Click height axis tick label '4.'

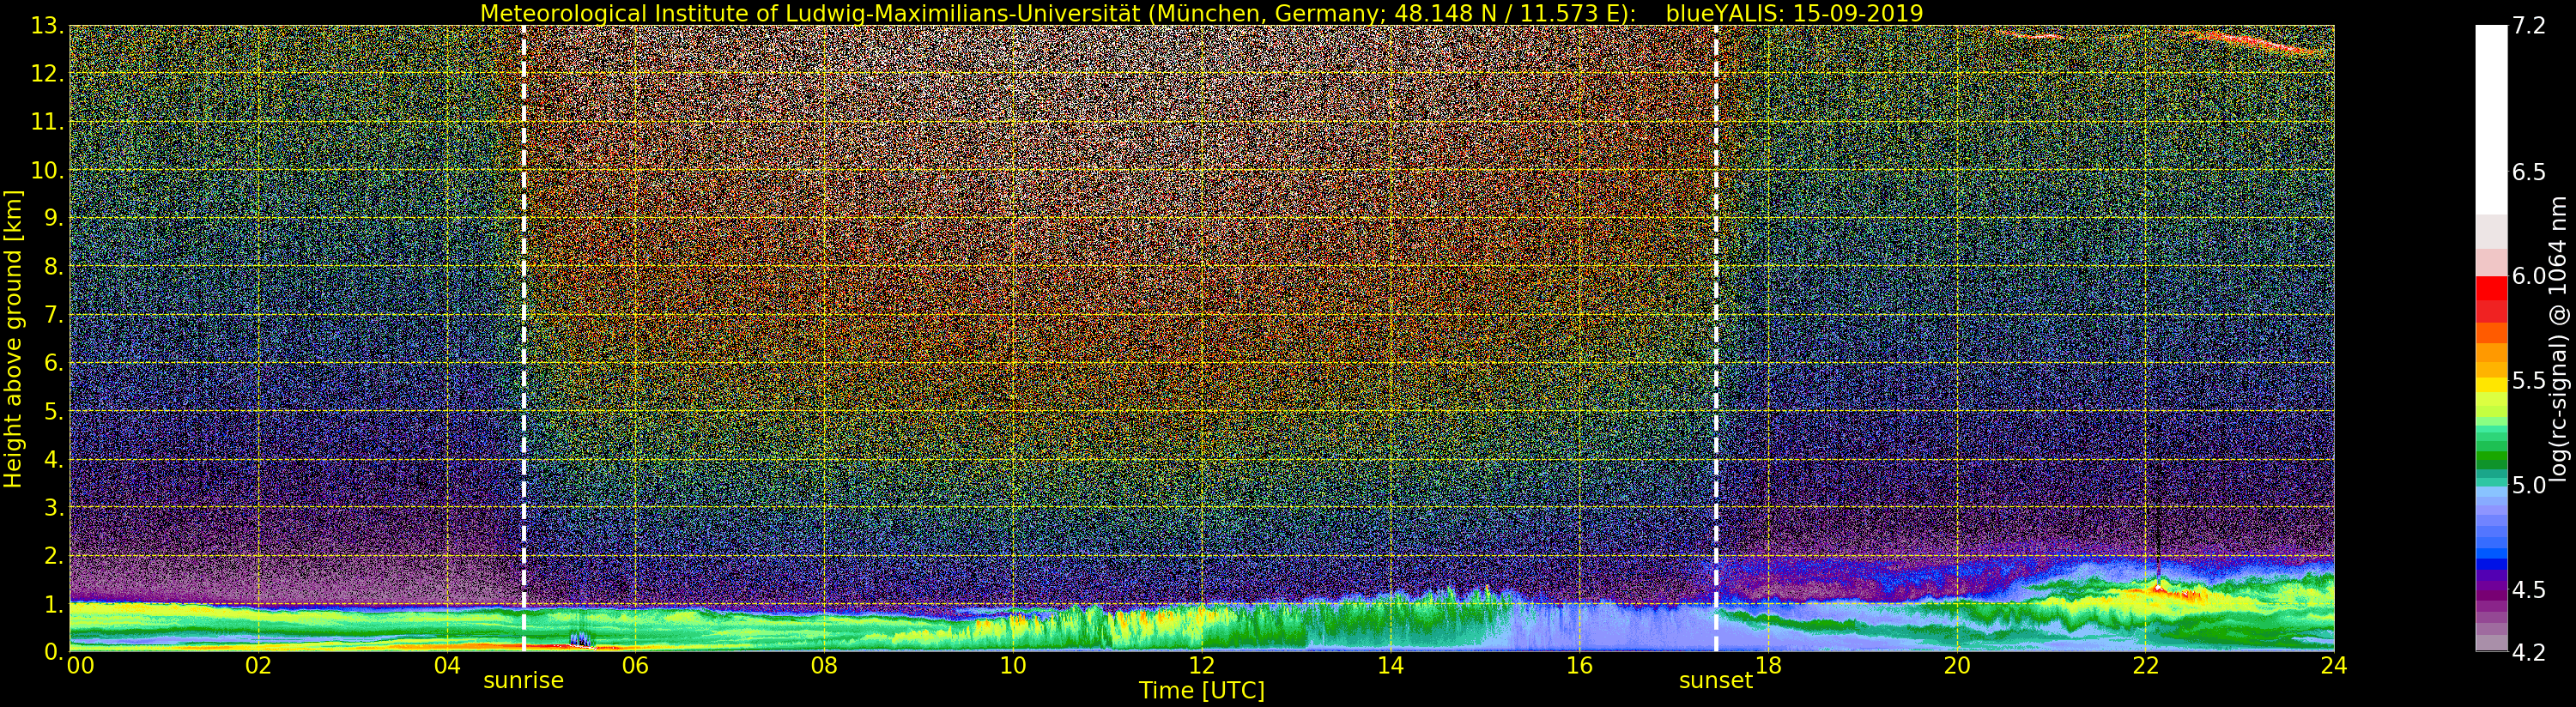54,459
